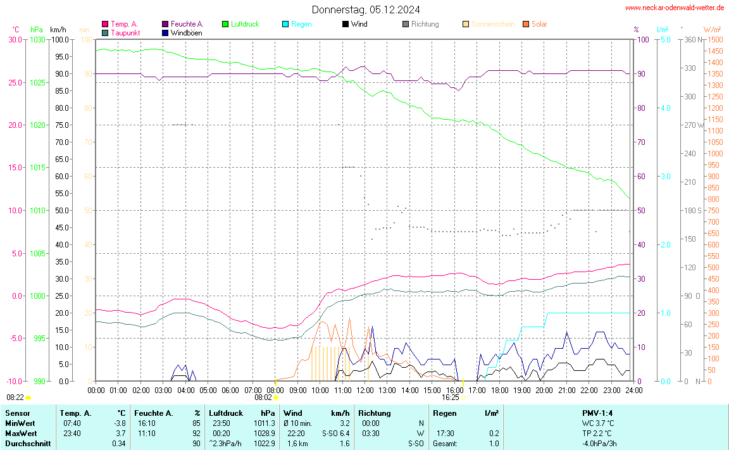The width and height of the screenshot is (729, 450).
Task: Click the Donnerstag, 05.12.2024 chart title
Action: [x=365, y=9]
